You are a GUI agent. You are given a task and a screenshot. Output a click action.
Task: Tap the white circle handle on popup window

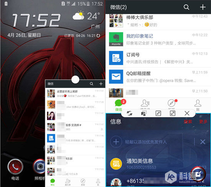[x=75, y=80]
